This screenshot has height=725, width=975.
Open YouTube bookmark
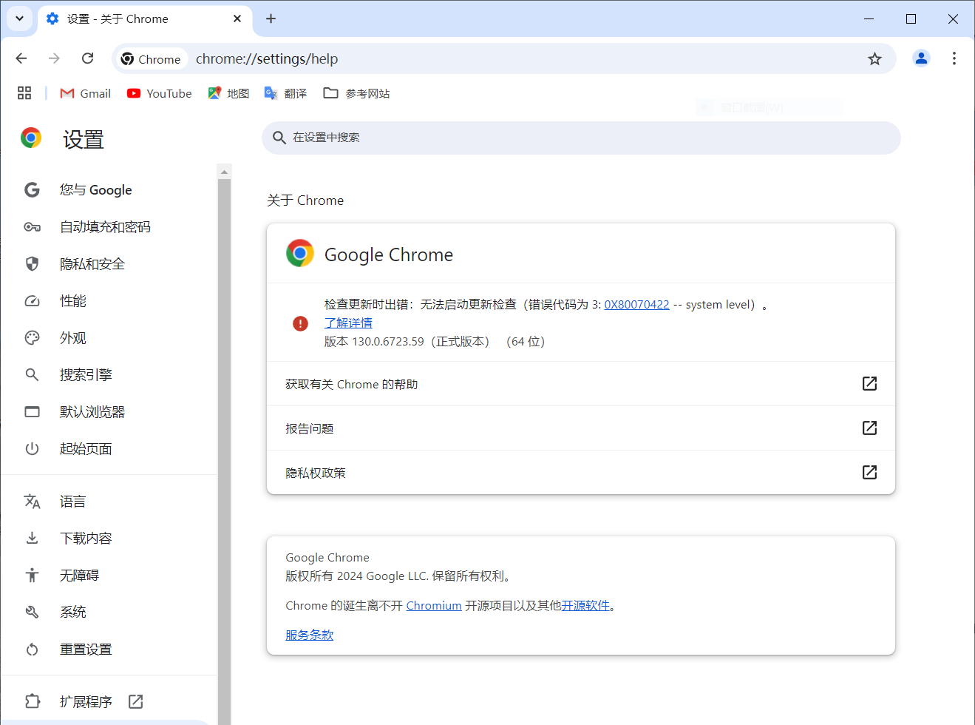(x=160, y=93)
